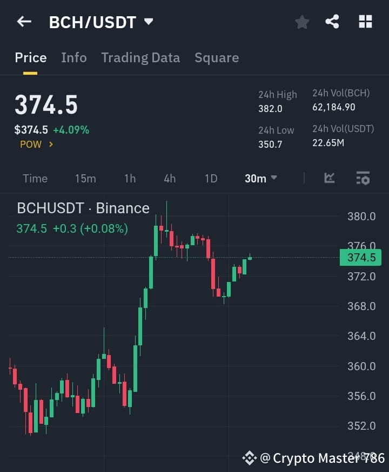Open the Trading Data tab
Screen dimensions: 389x472
(x=140, y=57)
